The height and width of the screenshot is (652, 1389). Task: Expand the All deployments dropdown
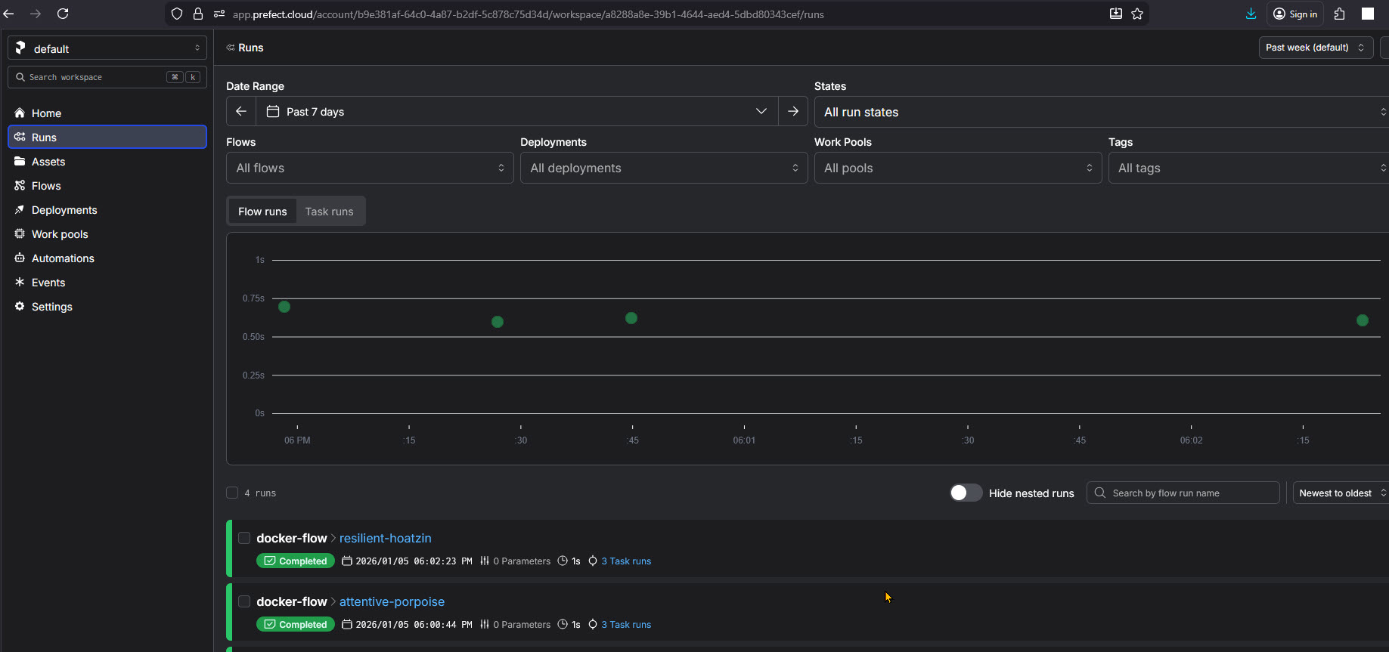point(664,168)
